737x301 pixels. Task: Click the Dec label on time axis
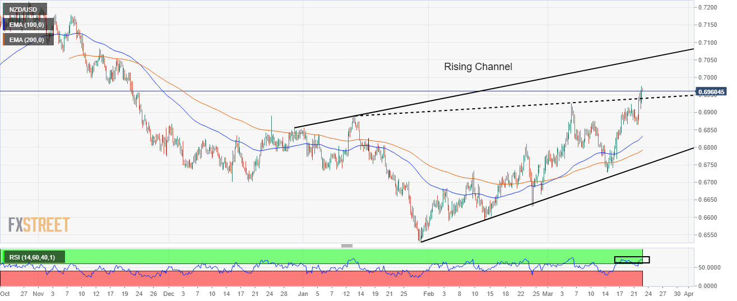pos(170,293)
